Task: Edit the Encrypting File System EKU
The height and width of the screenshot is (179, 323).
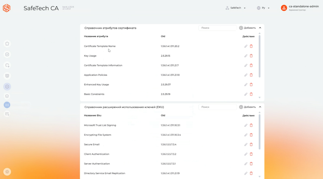Action: tap(246, 135)
